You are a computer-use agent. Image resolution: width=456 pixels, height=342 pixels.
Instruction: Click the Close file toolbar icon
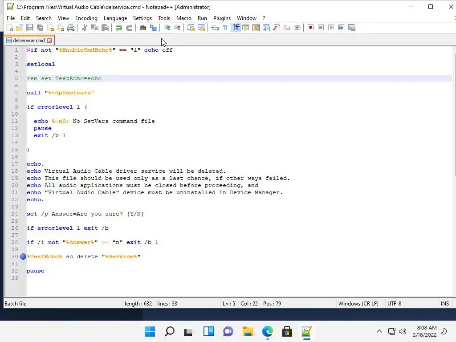coord(50,28)
